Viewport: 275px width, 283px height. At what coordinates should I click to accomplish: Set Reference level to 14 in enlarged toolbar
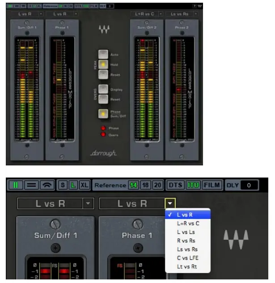(x=133, y=185)
